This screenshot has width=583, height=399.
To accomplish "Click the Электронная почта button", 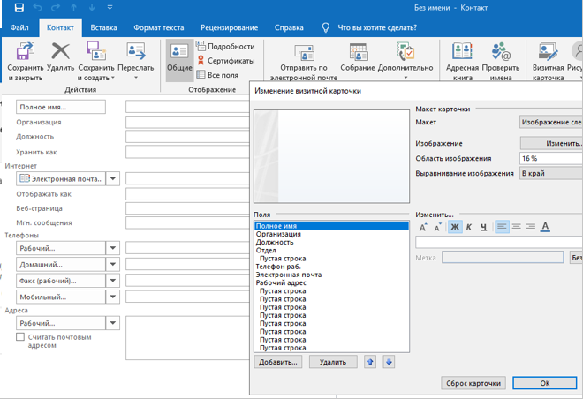I will click(x=61, y=178).
